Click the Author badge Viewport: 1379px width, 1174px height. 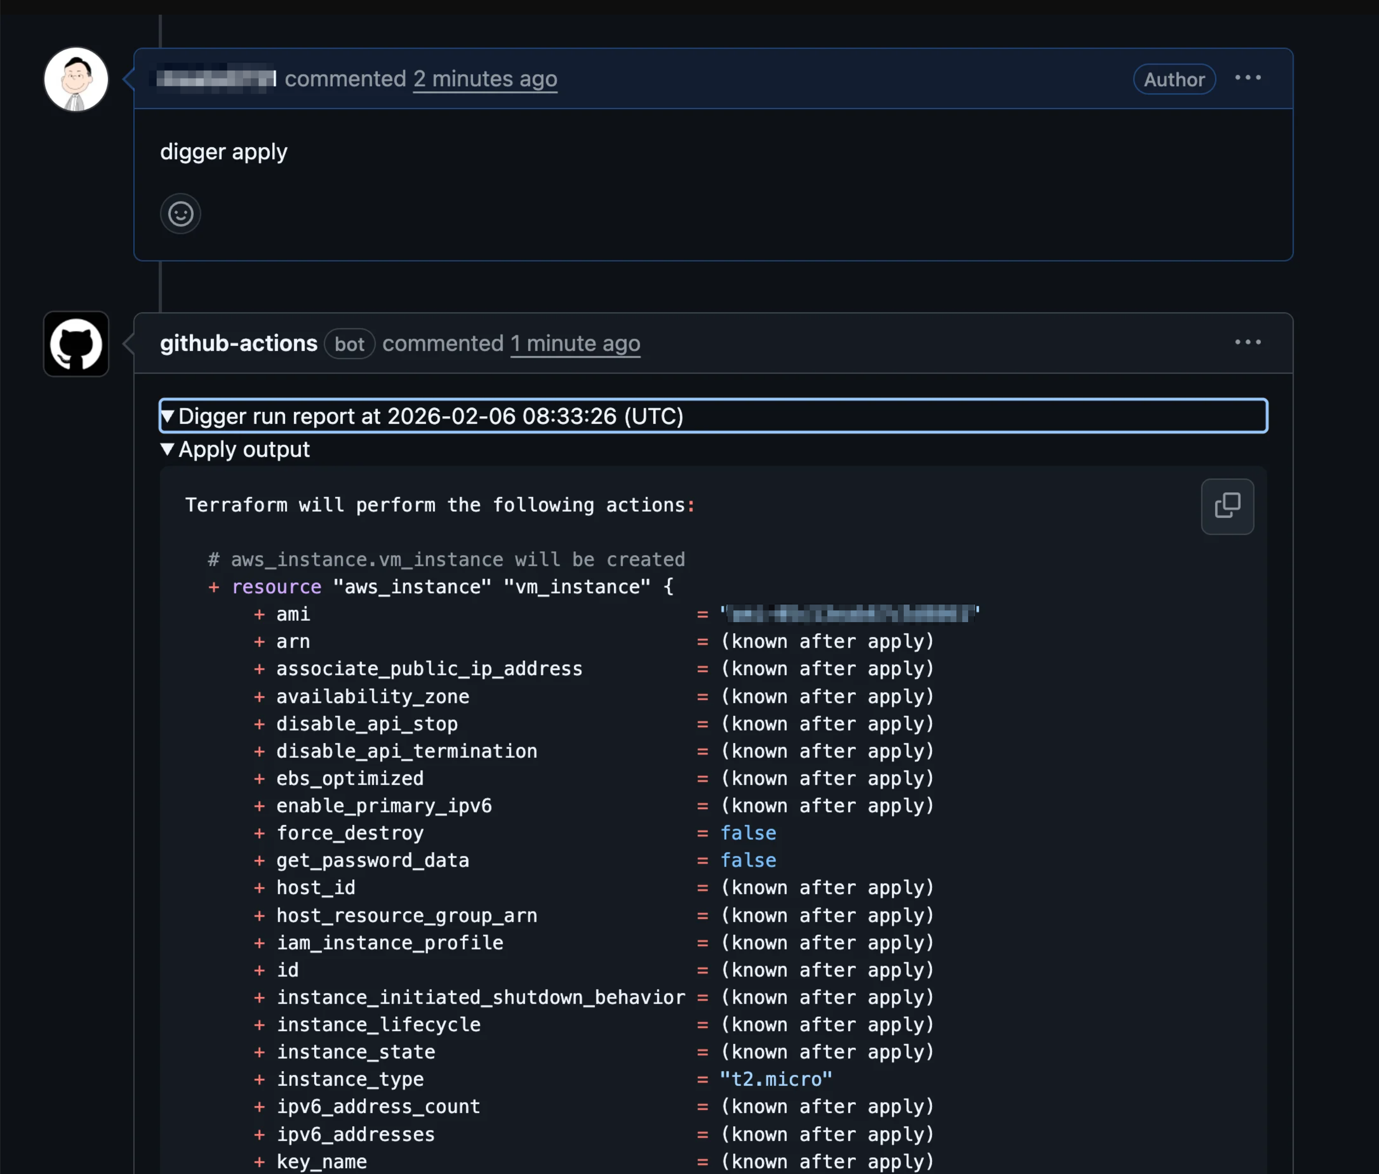(1174, 79)
